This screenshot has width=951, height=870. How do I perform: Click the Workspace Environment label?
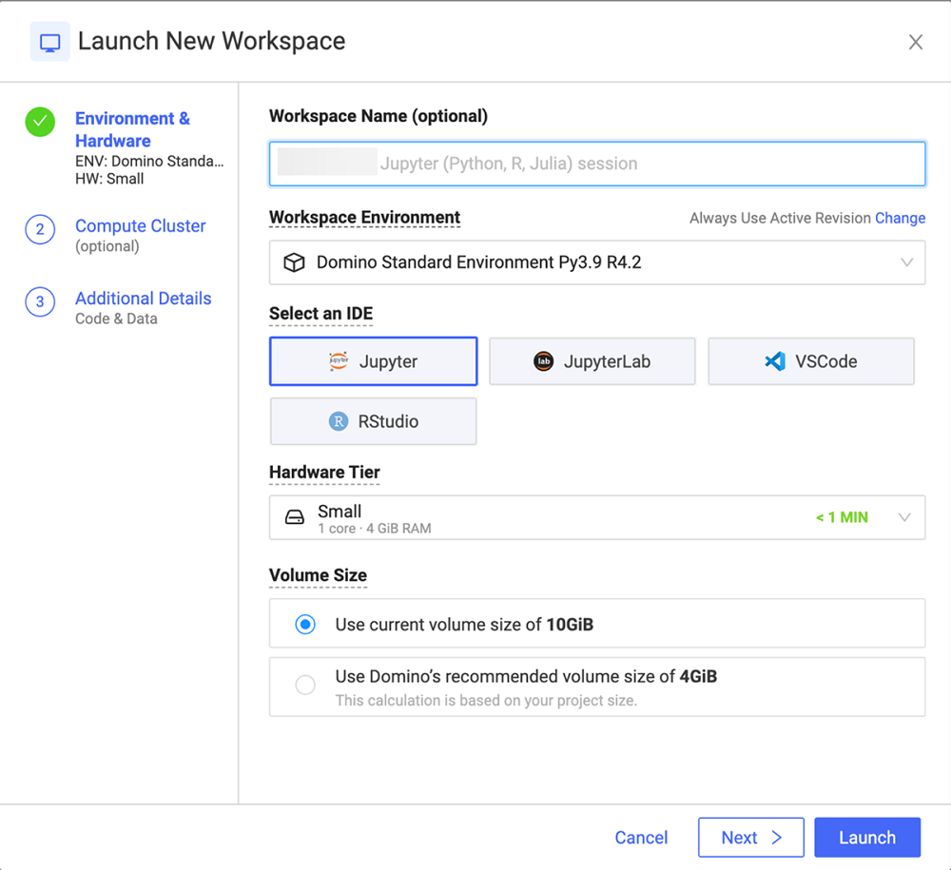tap(364, 217)
